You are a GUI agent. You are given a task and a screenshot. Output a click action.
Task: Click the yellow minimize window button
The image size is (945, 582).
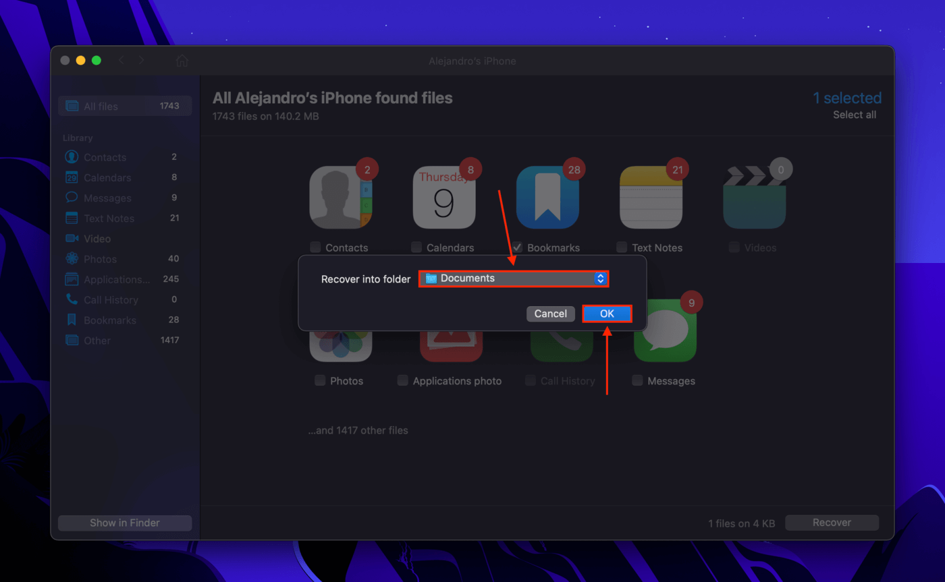click(x=80, y=60)
